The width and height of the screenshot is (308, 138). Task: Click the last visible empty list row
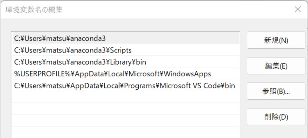point(125,132)
